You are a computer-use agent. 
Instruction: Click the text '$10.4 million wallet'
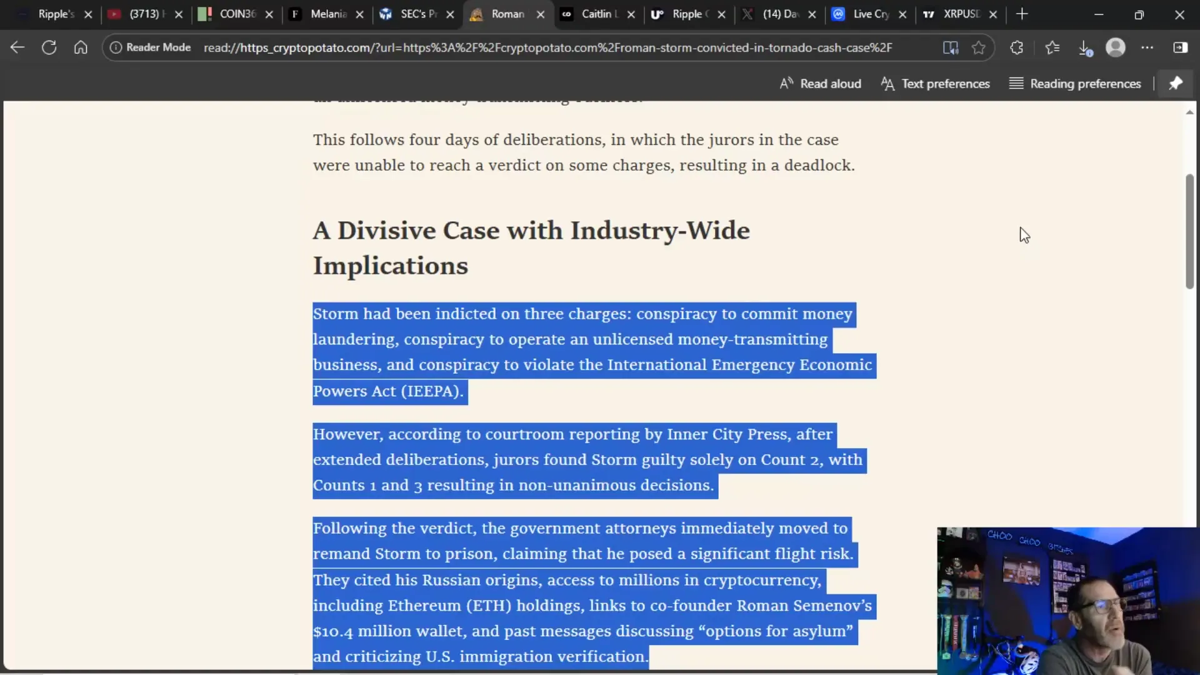pyautogui.click(x=388, y=631)
